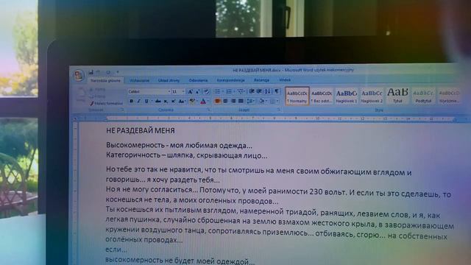Apply the Podtytuł style
This screenshot has width=471, height=265.
pos(424,96)
